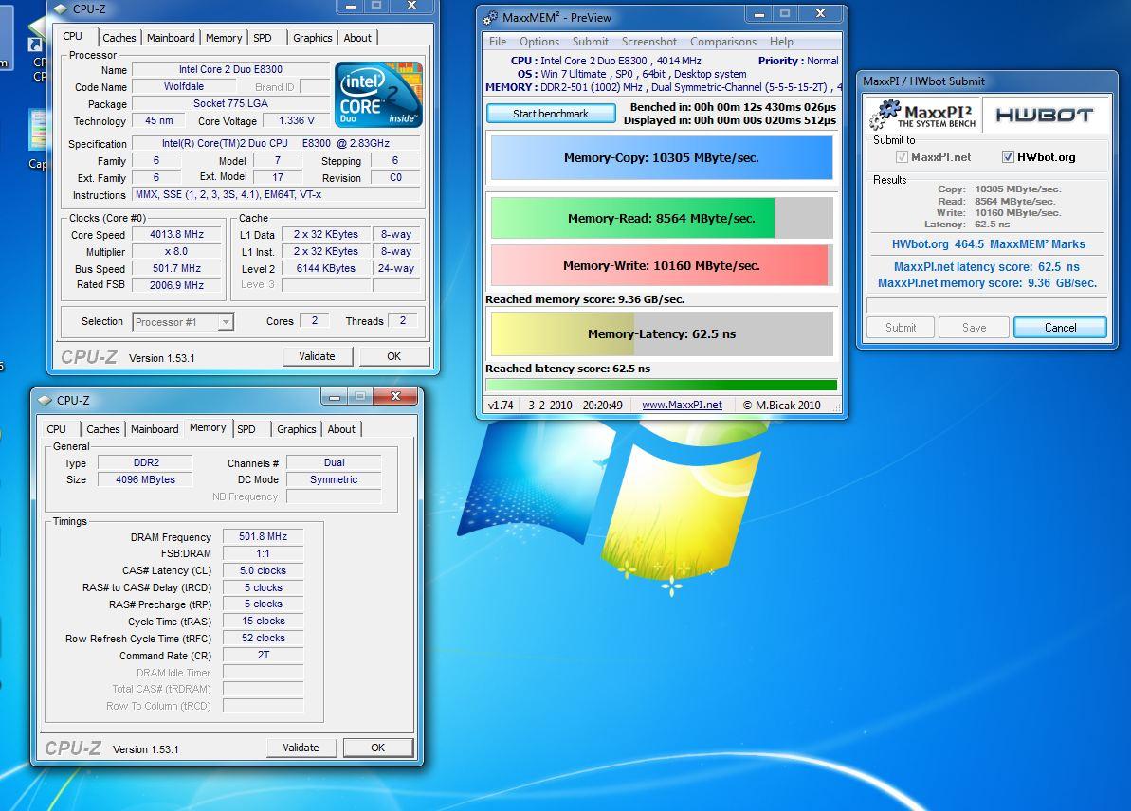
Task: Click the Memory-Latency result bar
Action: click(662, 333)
